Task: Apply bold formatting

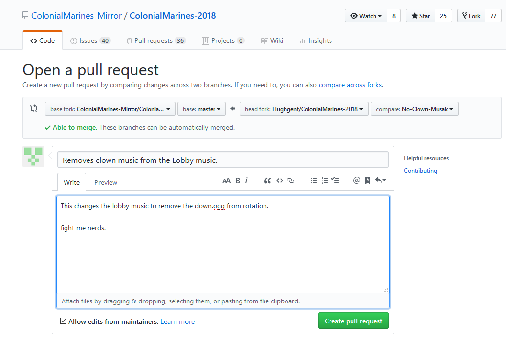Action: point(238,181)
